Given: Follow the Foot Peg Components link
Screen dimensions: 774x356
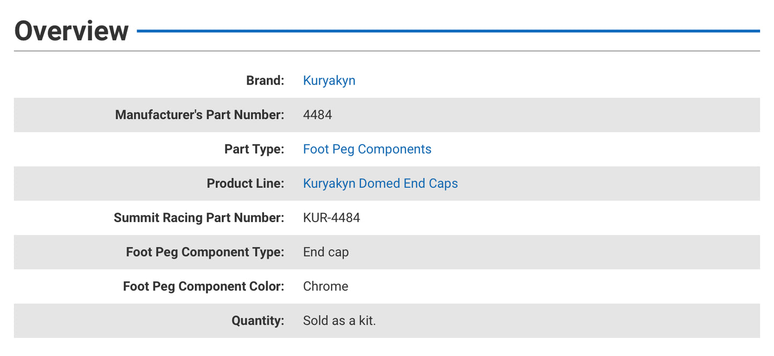Looking at the screenshot, I should click(x=367, y=149).
